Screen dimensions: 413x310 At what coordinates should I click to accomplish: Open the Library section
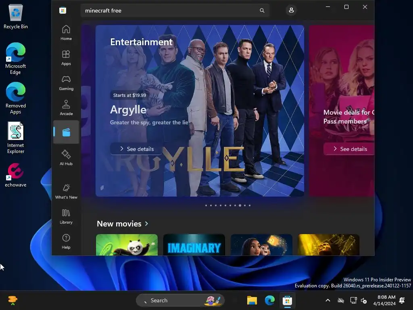pyautogui.click(x=66, y=216)
